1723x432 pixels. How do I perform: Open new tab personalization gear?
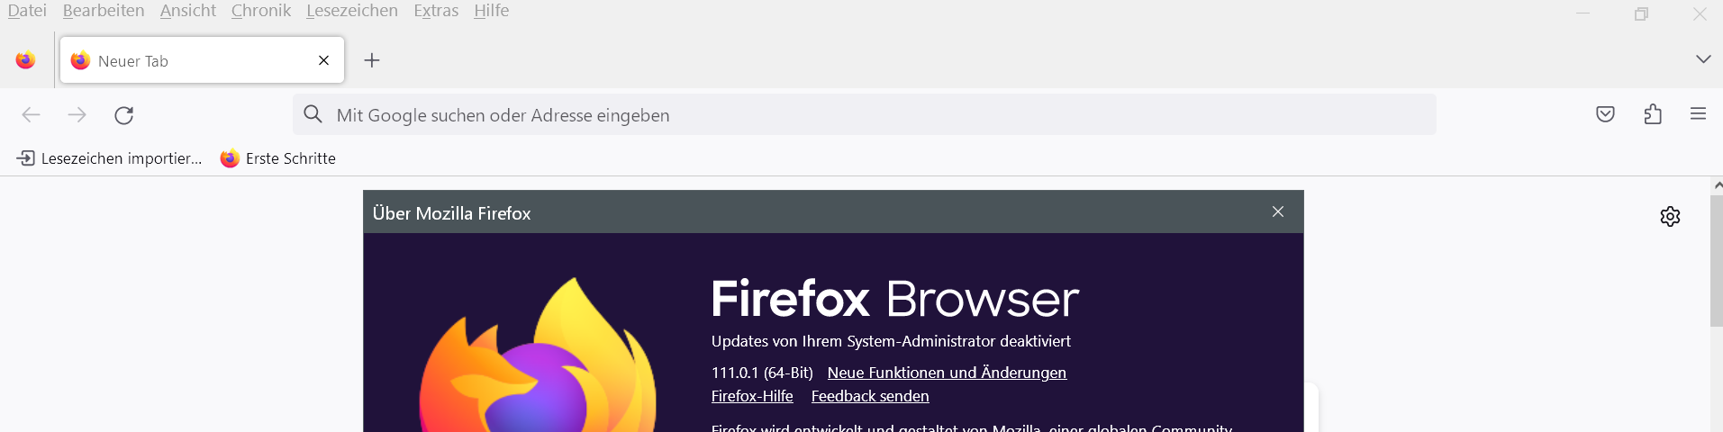1670,217
